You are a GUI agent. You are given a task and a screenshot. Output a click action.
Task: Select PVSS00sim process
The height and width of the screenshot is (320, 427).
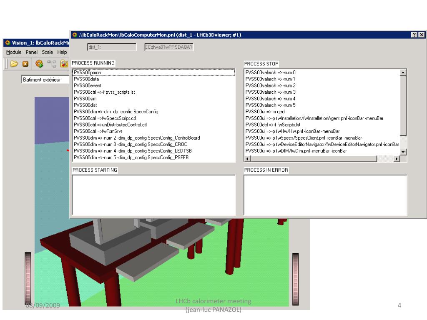coord(154,98)
